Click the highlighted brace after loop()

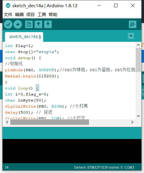coord(37,88)
